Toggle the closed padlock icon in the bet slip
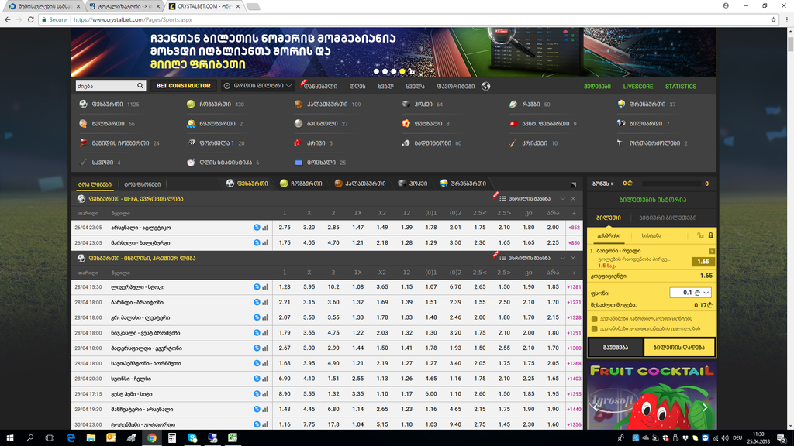 pos(711,235)
